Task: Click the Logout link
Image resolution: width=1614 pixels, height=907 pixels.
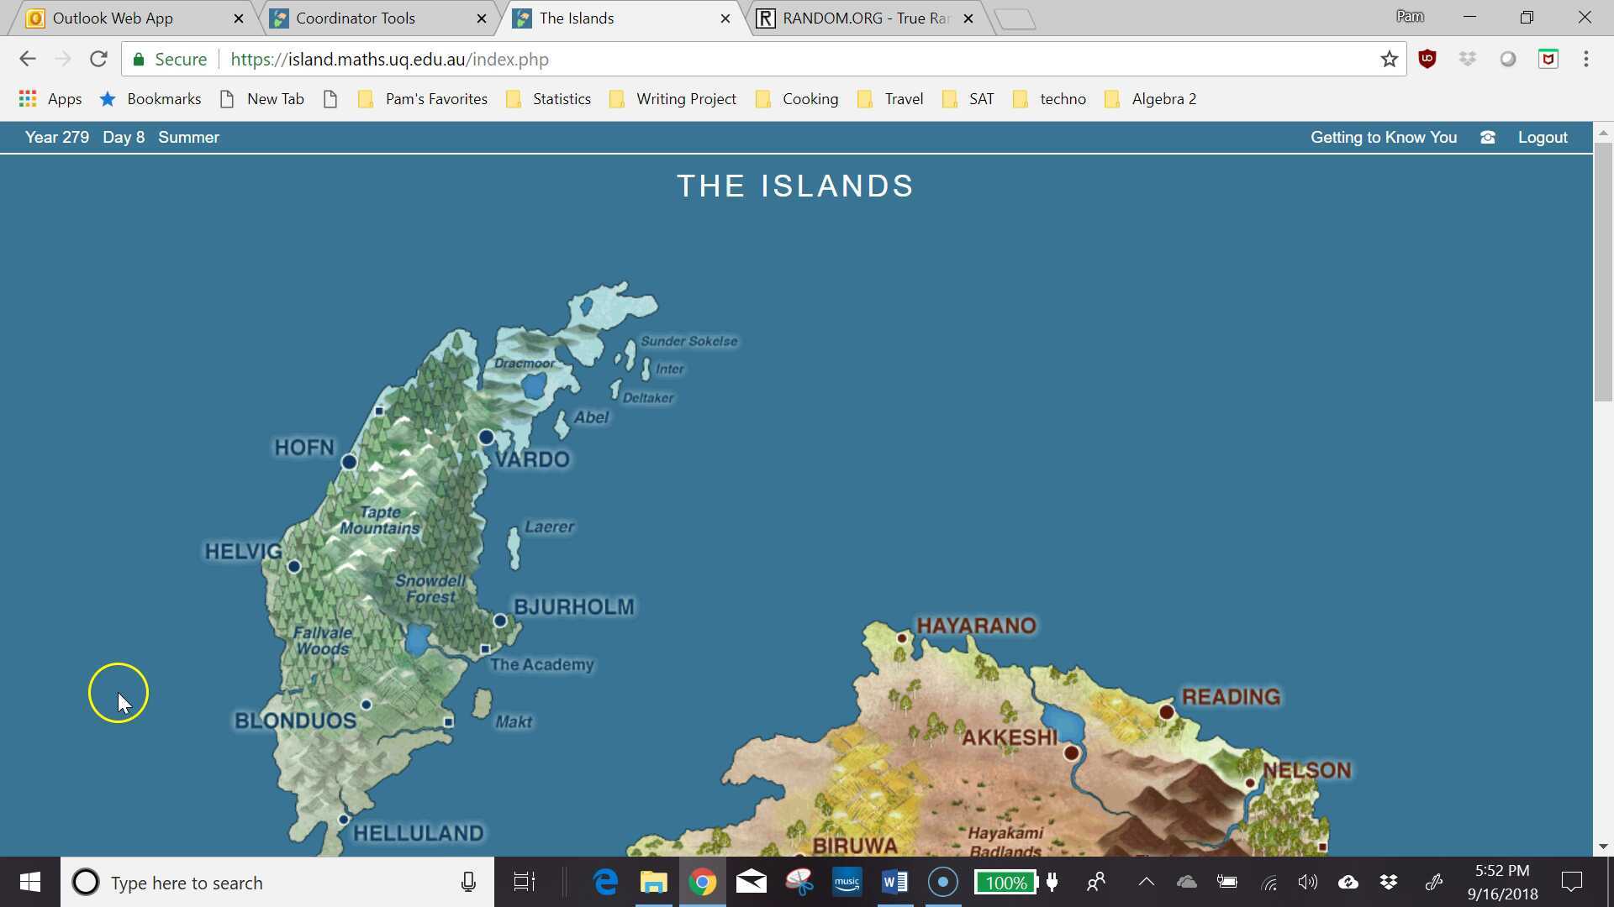Action: point(1543,137)
